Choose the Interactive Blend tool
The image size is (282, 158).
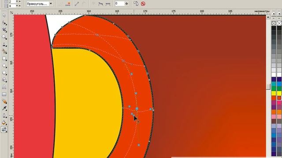click(4, 101)
